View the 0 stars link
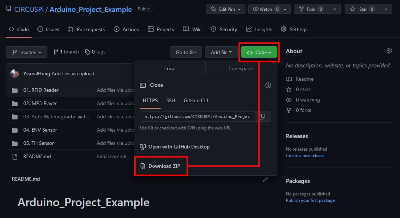This screenshot has width=400, height=218. point(298,89)
